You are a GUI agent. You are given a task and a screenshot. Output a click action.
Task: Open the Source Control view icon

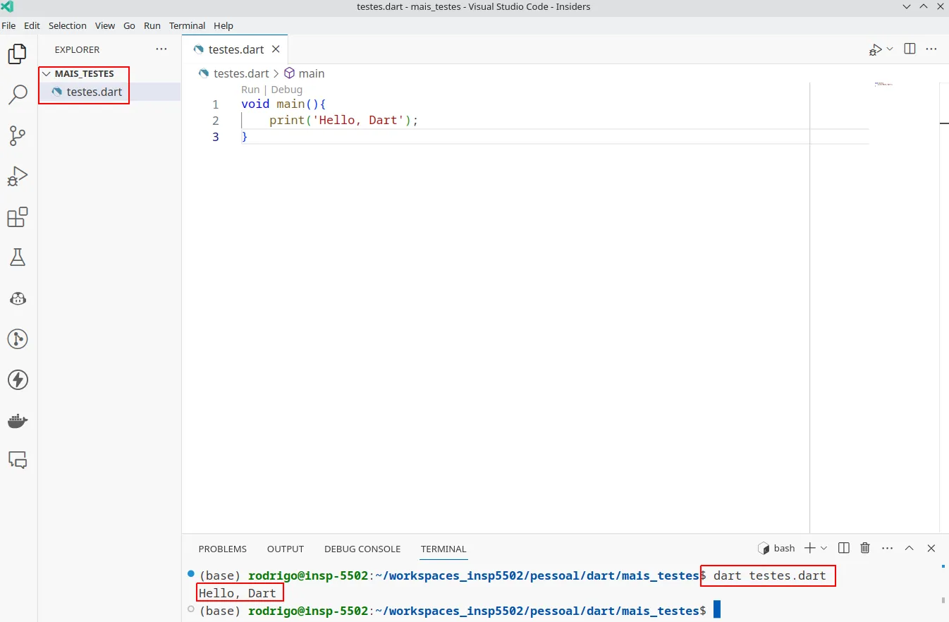click(18, 135)
